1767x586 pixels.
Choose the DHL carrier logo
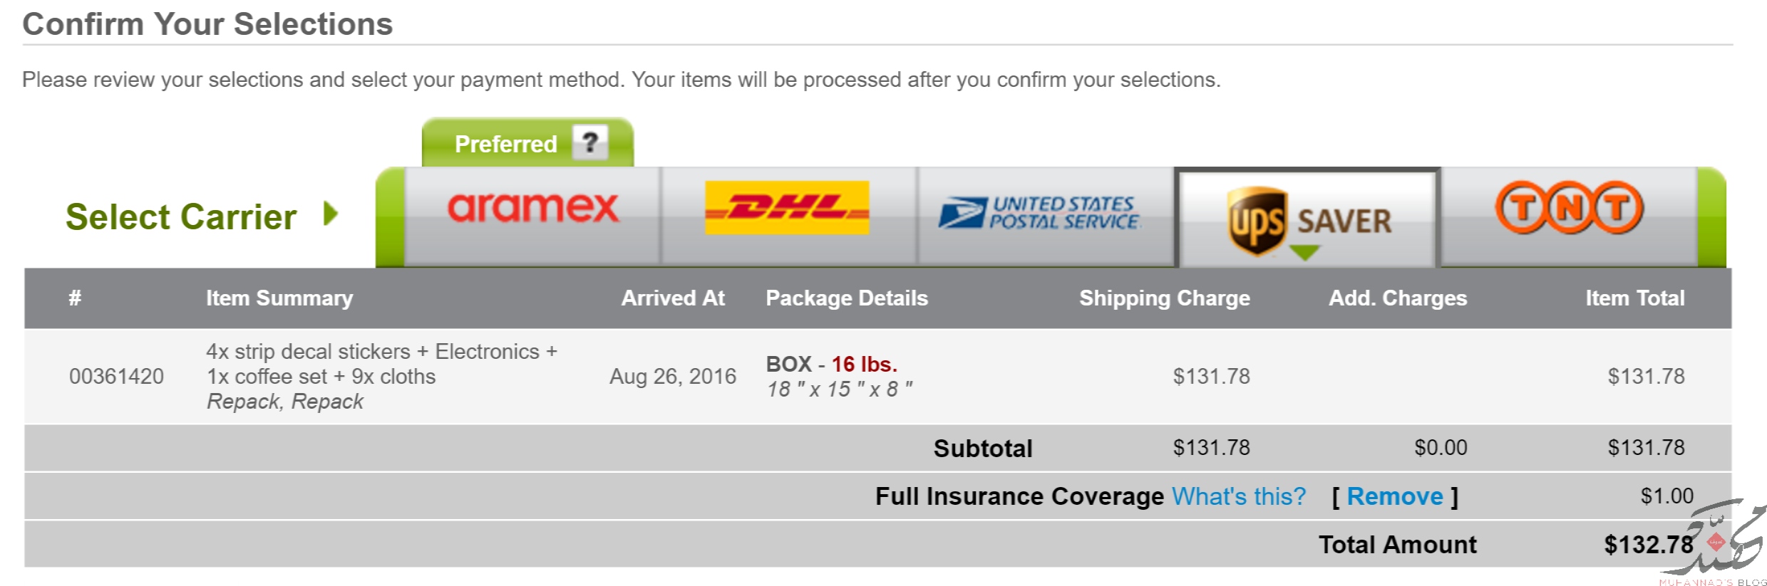tap(787, 207)
